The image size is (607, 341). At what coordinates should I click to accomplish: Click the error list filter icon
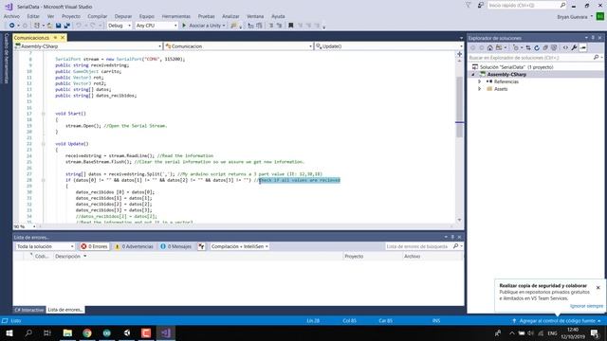[201, 246]
